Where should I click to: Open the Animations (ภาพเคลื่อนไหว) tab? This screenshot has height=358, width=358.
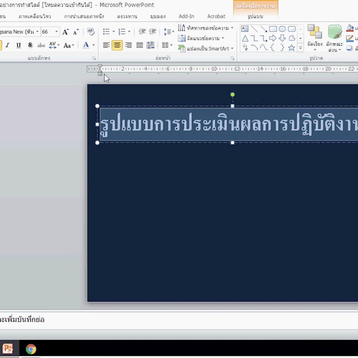tap(35, 17)
